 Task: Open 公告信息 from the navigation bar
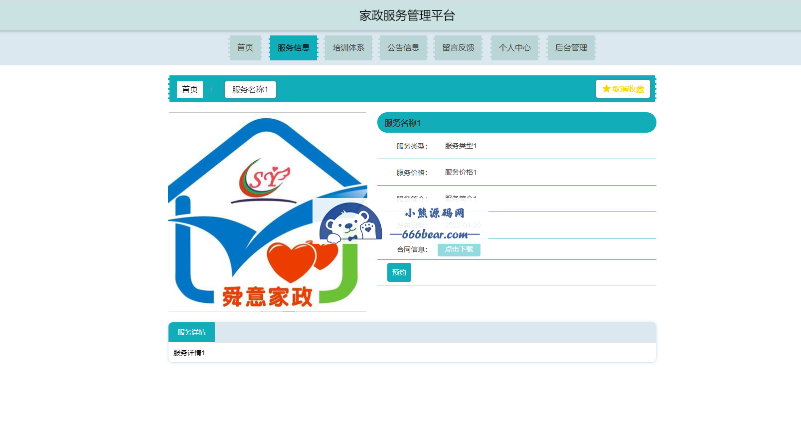[x=403, y=48]
